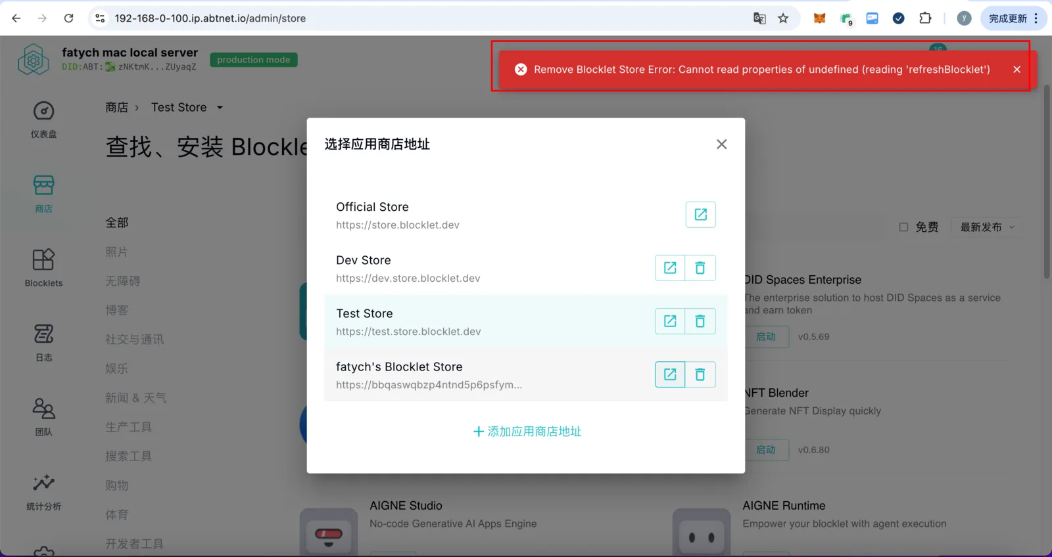Viewport: 1052px width, 557px height.
Task: Click the fatych server logo icon
Action: 34,59
